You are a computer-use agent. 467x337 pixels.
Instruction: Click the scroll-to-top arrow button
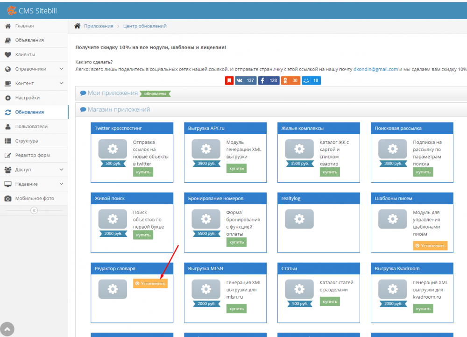click(7, 329)
